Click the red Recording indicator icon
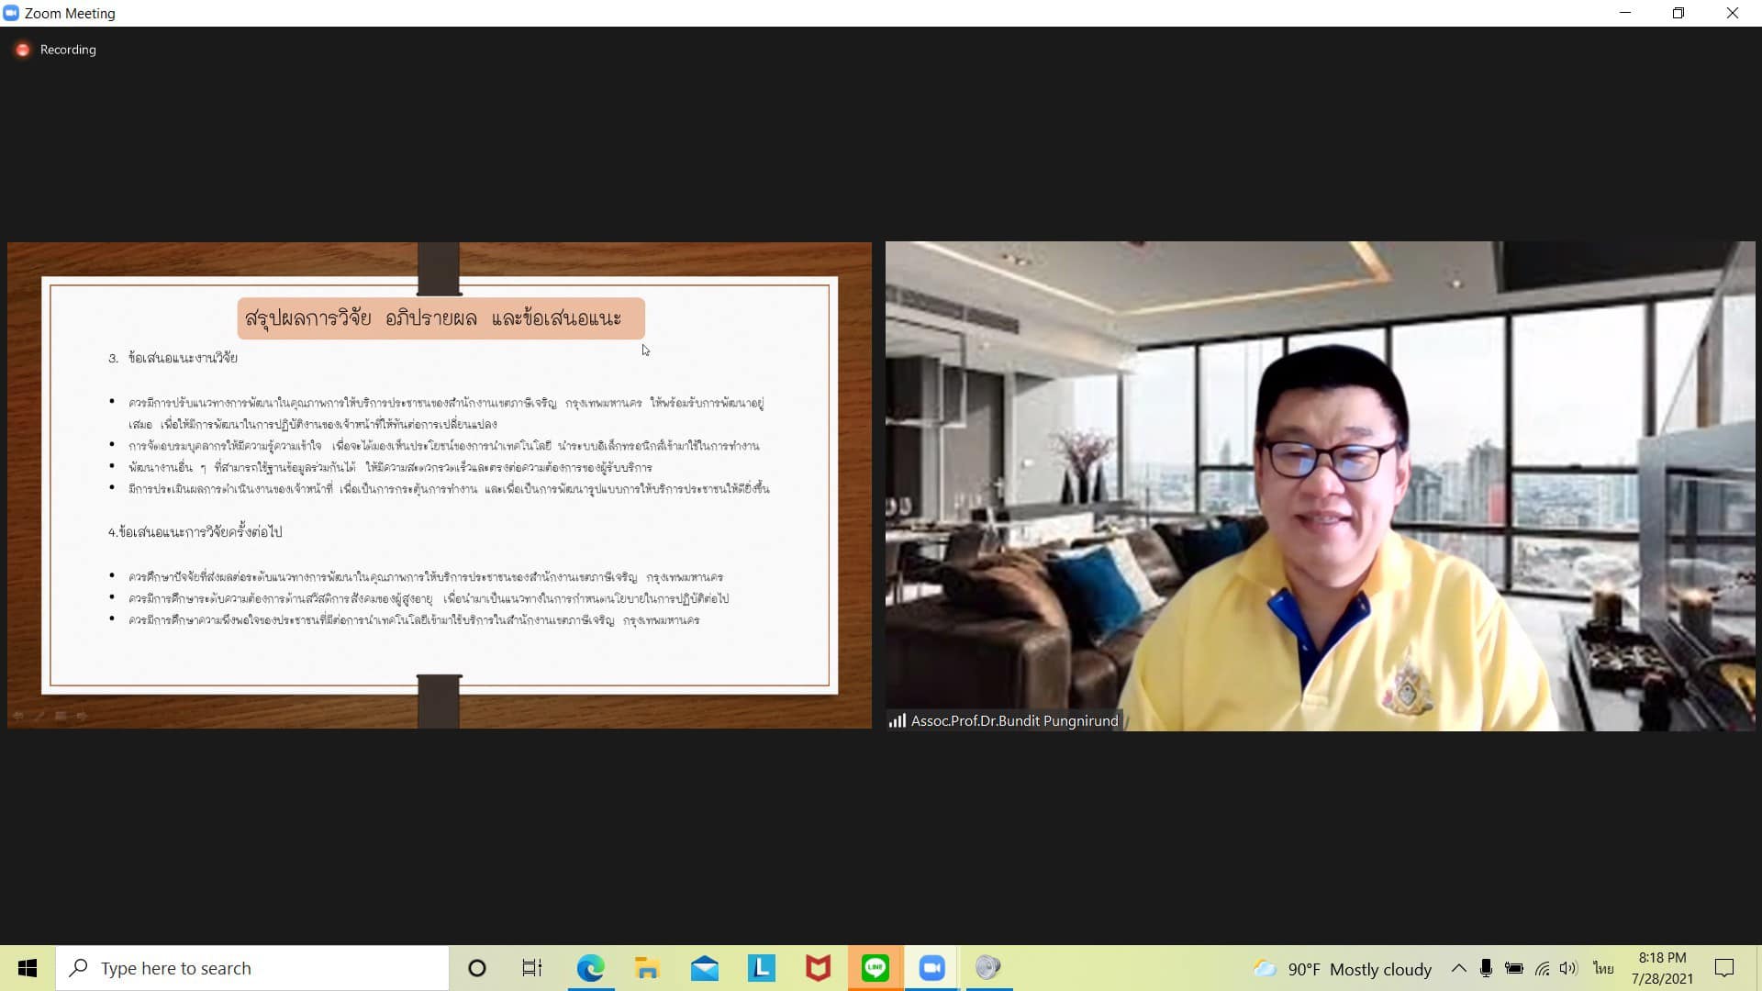The height and width of the screenshot is (991, 1762). click(x=23, y=50)
